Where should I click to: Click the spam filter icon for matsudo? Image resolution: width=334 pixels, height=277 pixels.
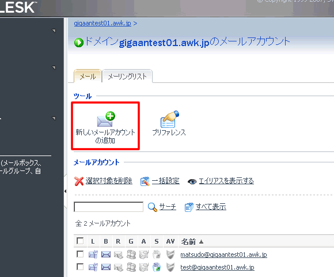(x=157, y=255)
